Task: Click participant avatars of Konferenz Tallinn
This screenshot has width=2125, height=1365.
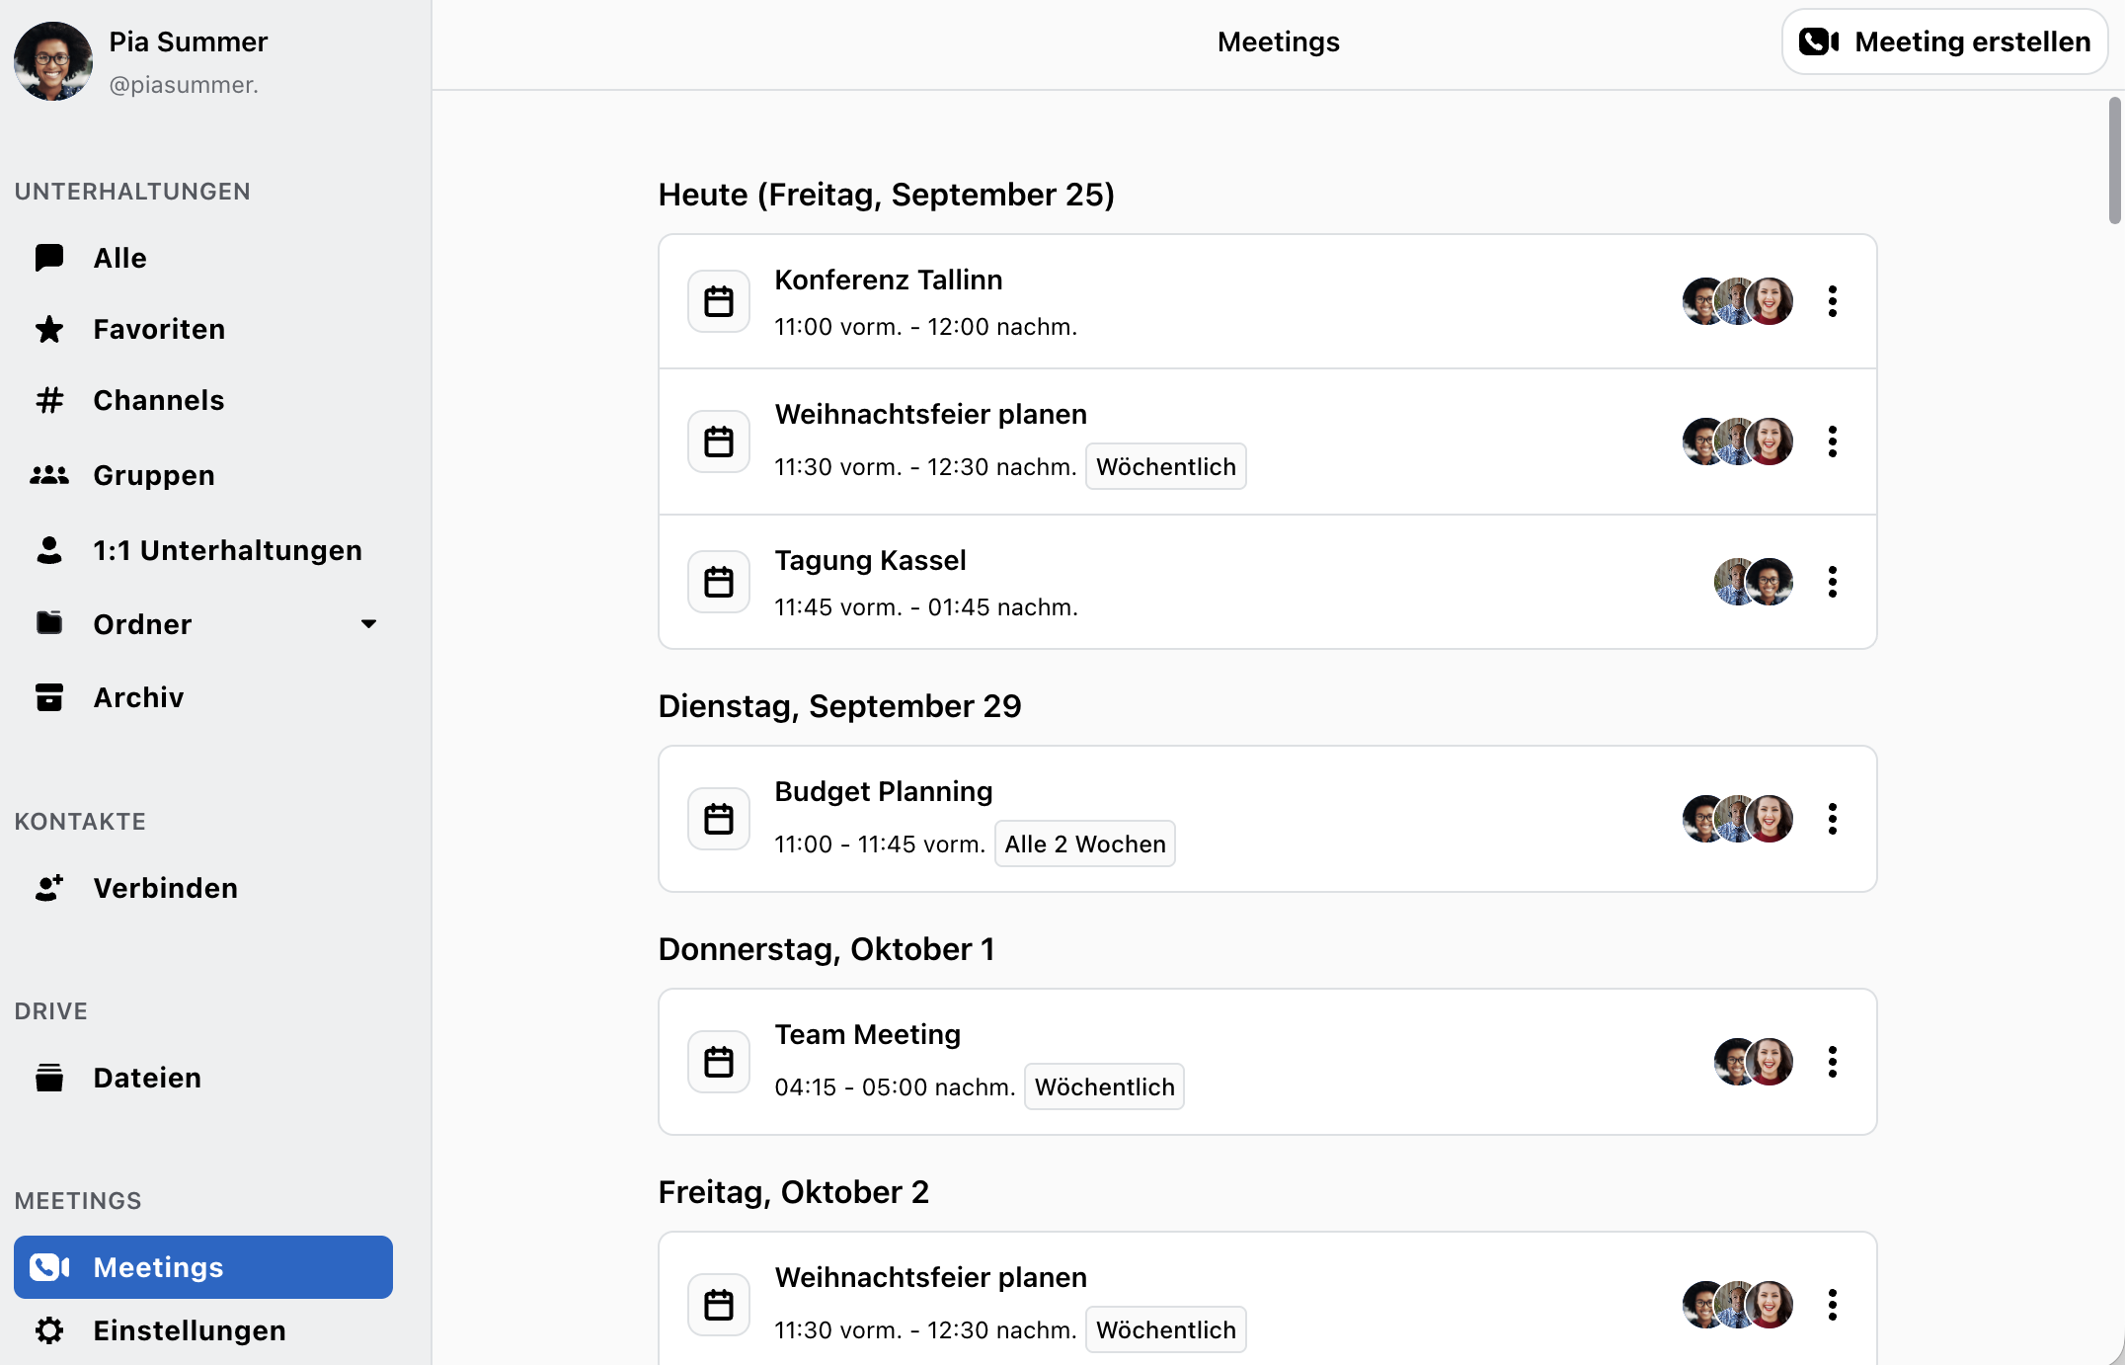Action: click(x=1738, y=301)
